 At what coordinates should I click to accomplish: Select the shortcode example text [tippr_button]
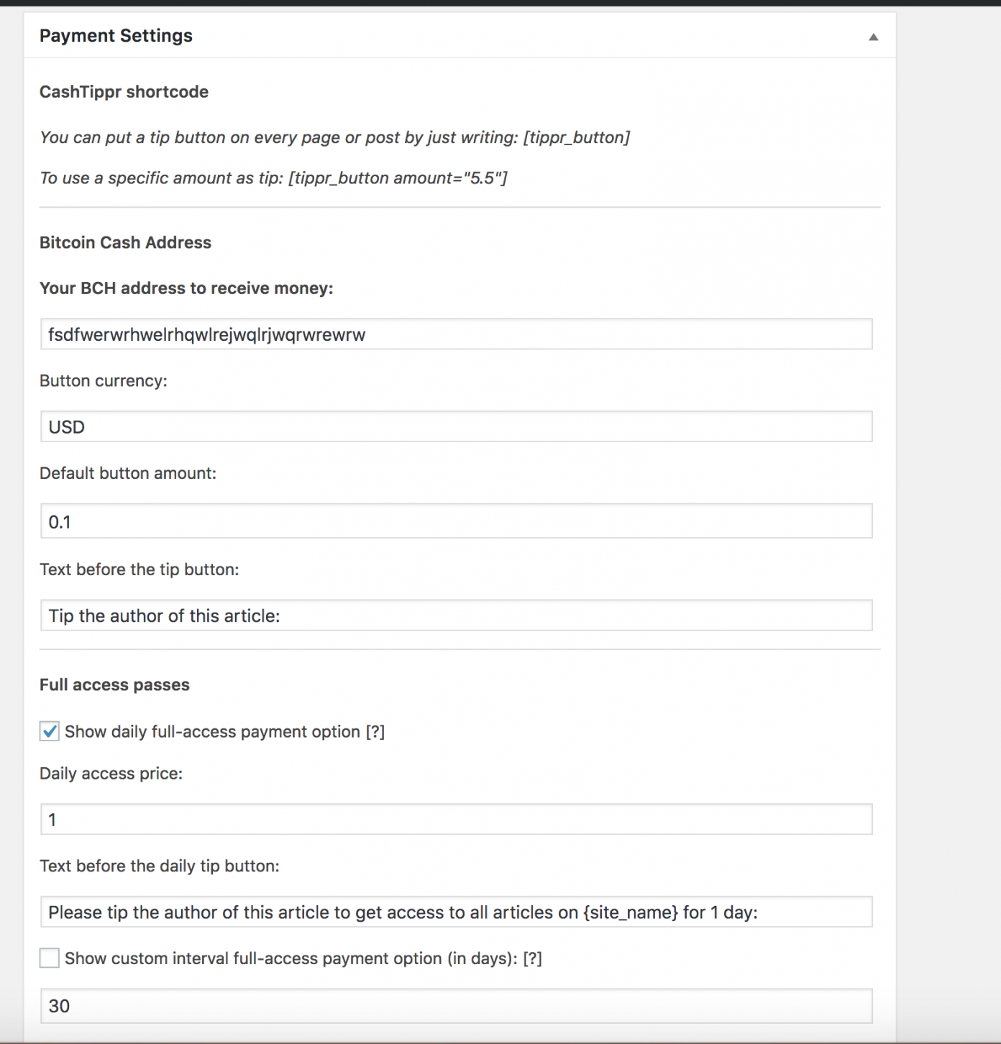coord(577,137)
